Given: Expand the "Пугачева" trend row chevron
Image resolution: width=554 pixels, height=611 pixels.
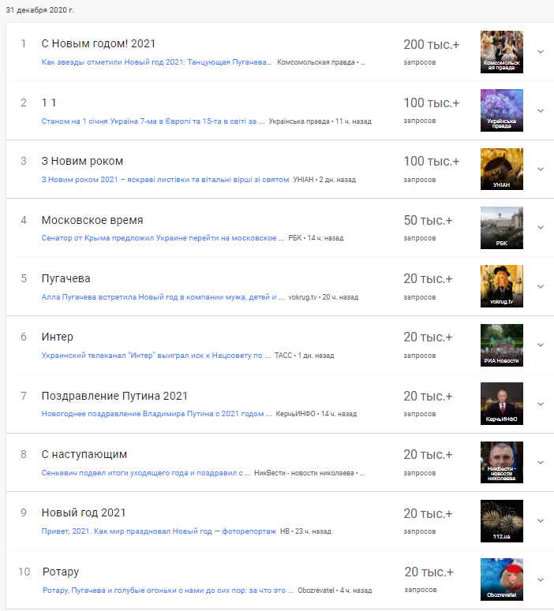Looking at the screenshot, I should pyautogui.click(x=541, y=286).
